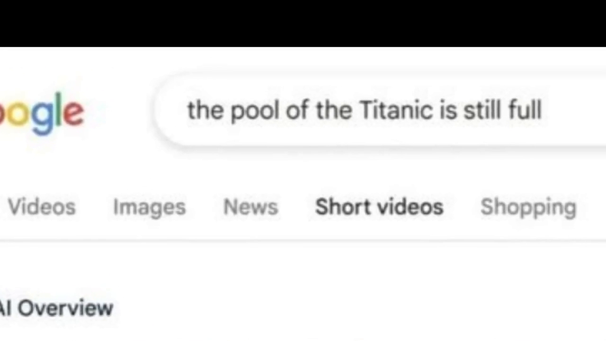Click the blue "g" in the Google logo
This screenshot has height=341, width=606.
coord(42,115)
